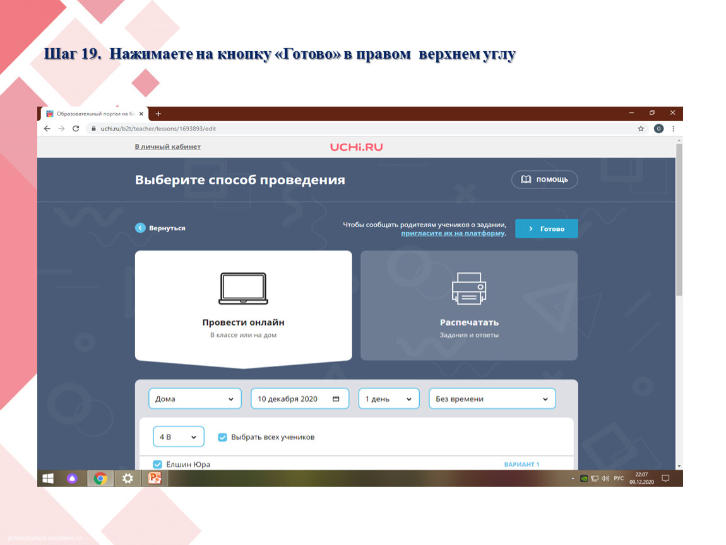
Task: Expand the 'Дома' location dropdown
Action: [x=195, y=399]
